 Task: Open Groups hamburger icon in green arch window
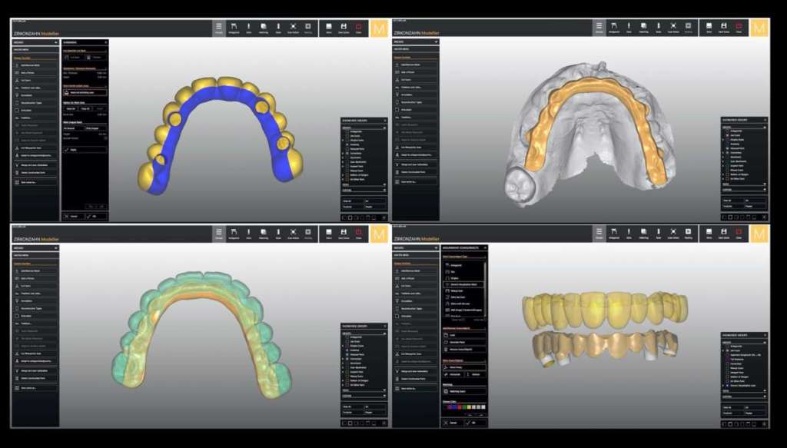pos(218,232)
